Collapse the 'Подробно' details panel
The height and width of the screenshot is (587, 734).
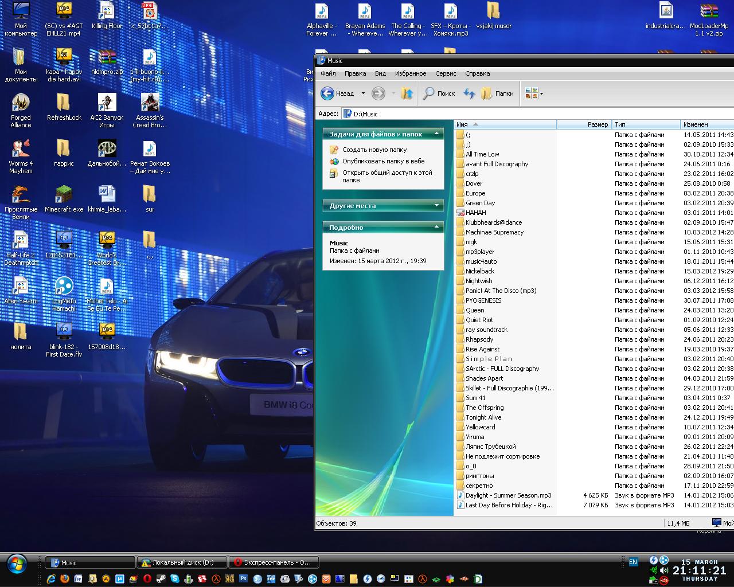(x=436, y=227)
